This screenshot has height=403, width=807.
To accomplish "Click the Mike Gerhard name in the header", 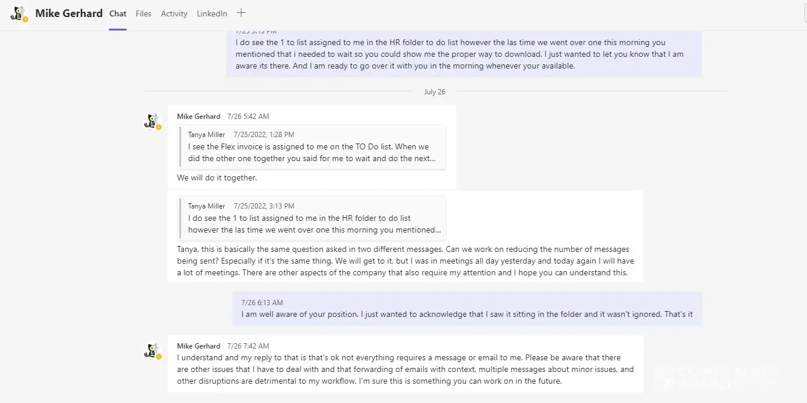I will pos(69,13).
